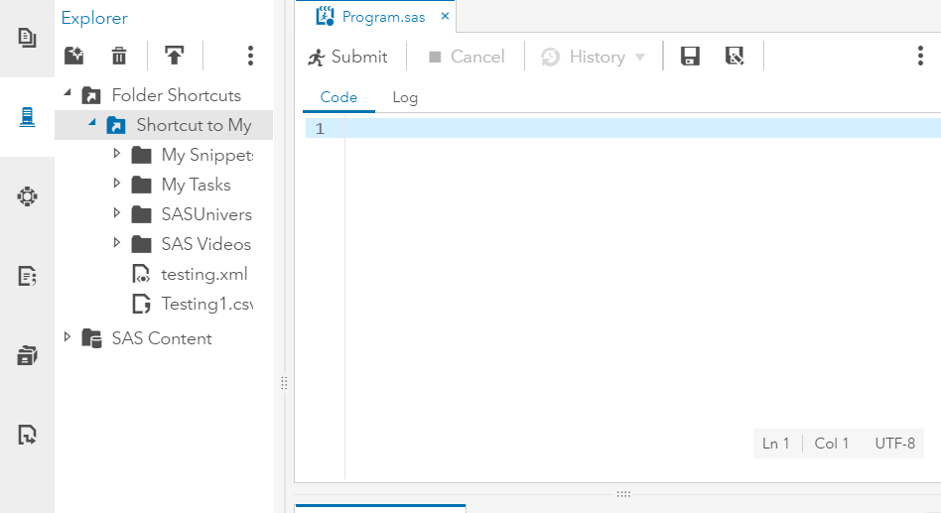Click the Delete trash icon in Explorer
Screen dimensions: 941x513
coord(119,56)
